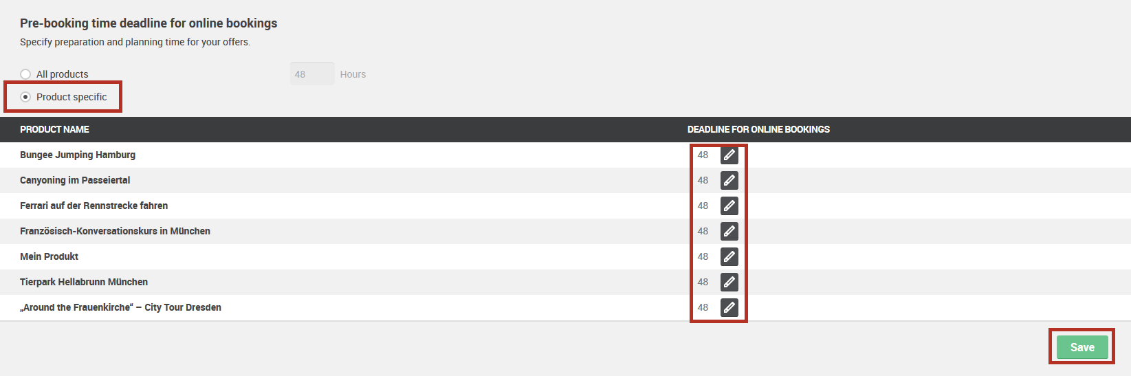The image size is (1131, 376).
Task: Select the Product specific radio option
Action: (x=25, y=97)
